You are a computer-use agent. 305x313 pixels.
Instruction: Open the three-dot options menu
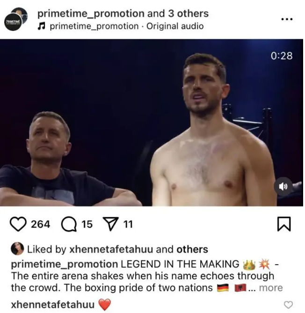[287, 19]
